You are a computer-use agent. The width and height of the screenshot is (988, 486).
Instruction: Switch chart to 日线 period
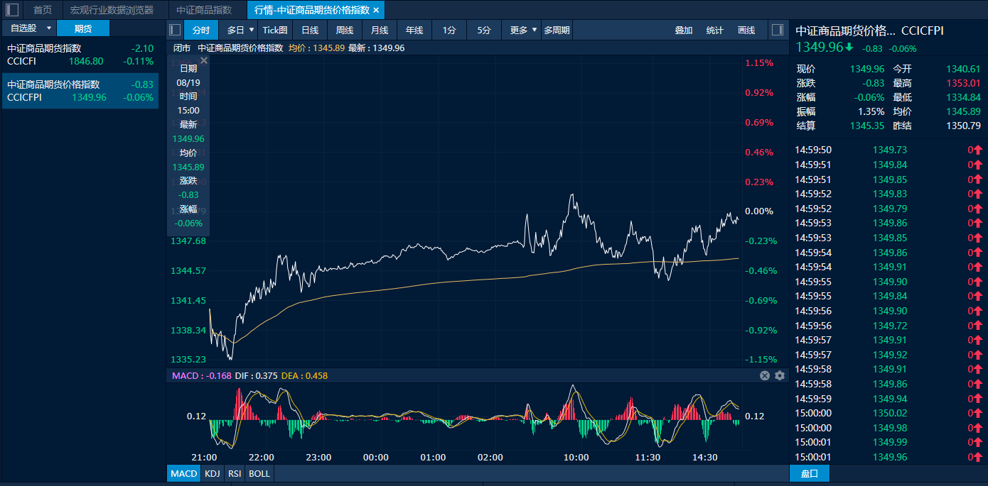[310, 30]
